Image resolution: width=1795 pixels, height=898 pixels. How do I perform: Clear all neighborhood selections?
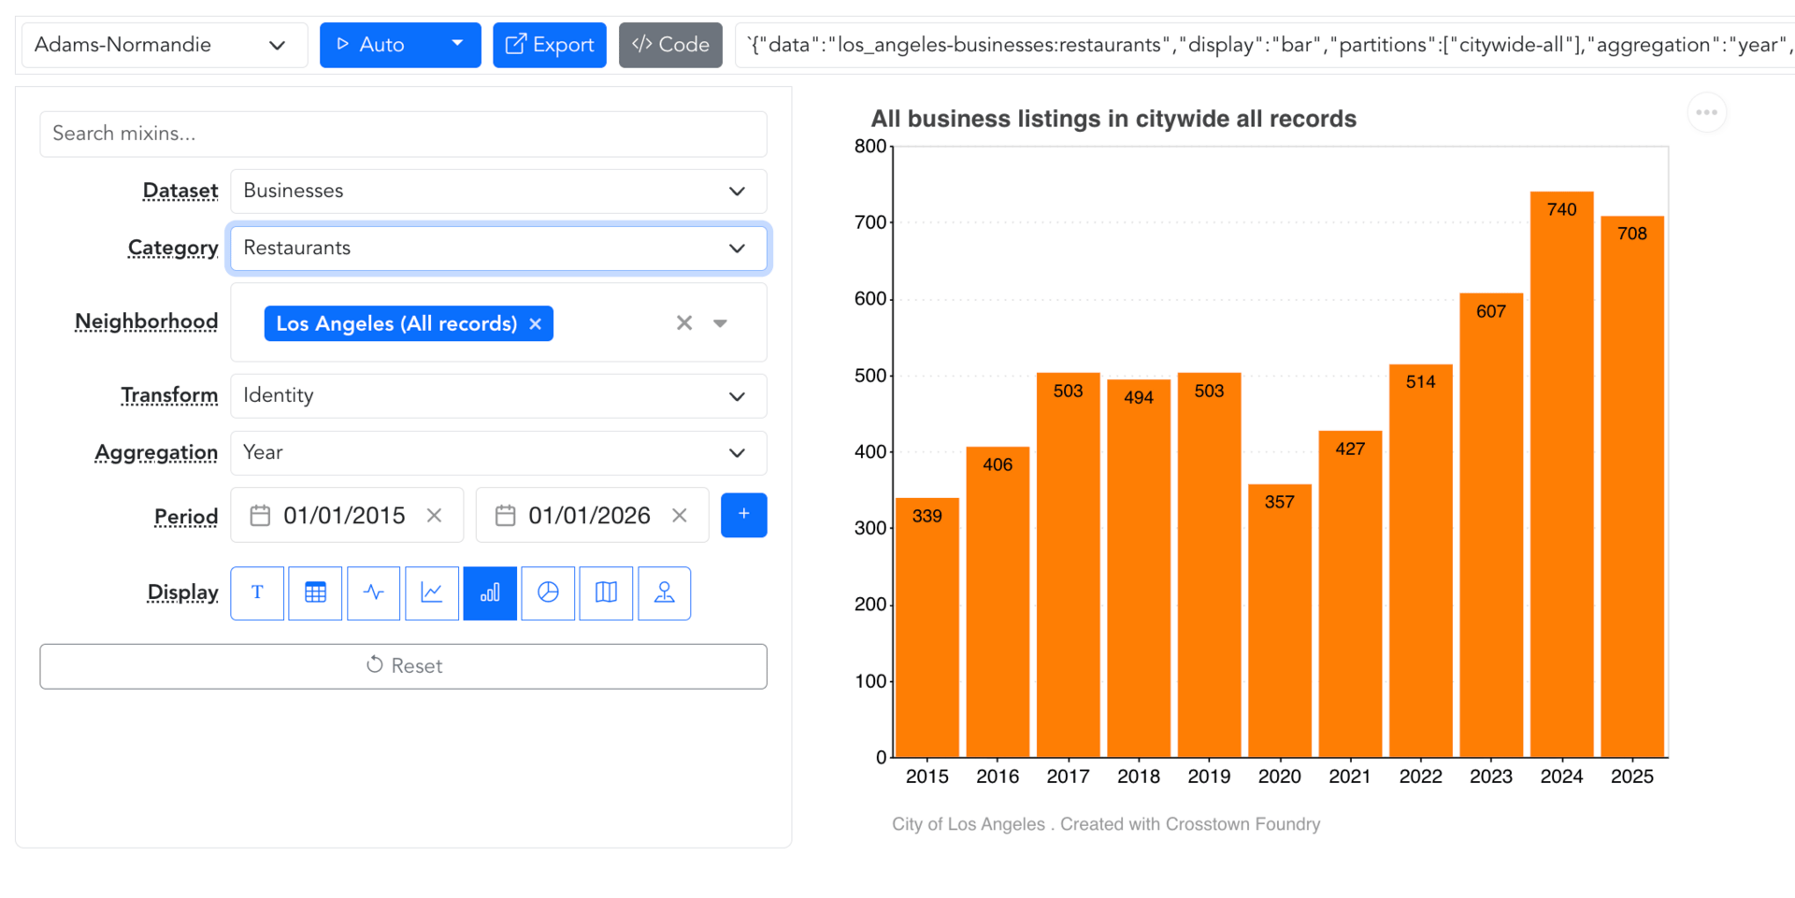684,323
